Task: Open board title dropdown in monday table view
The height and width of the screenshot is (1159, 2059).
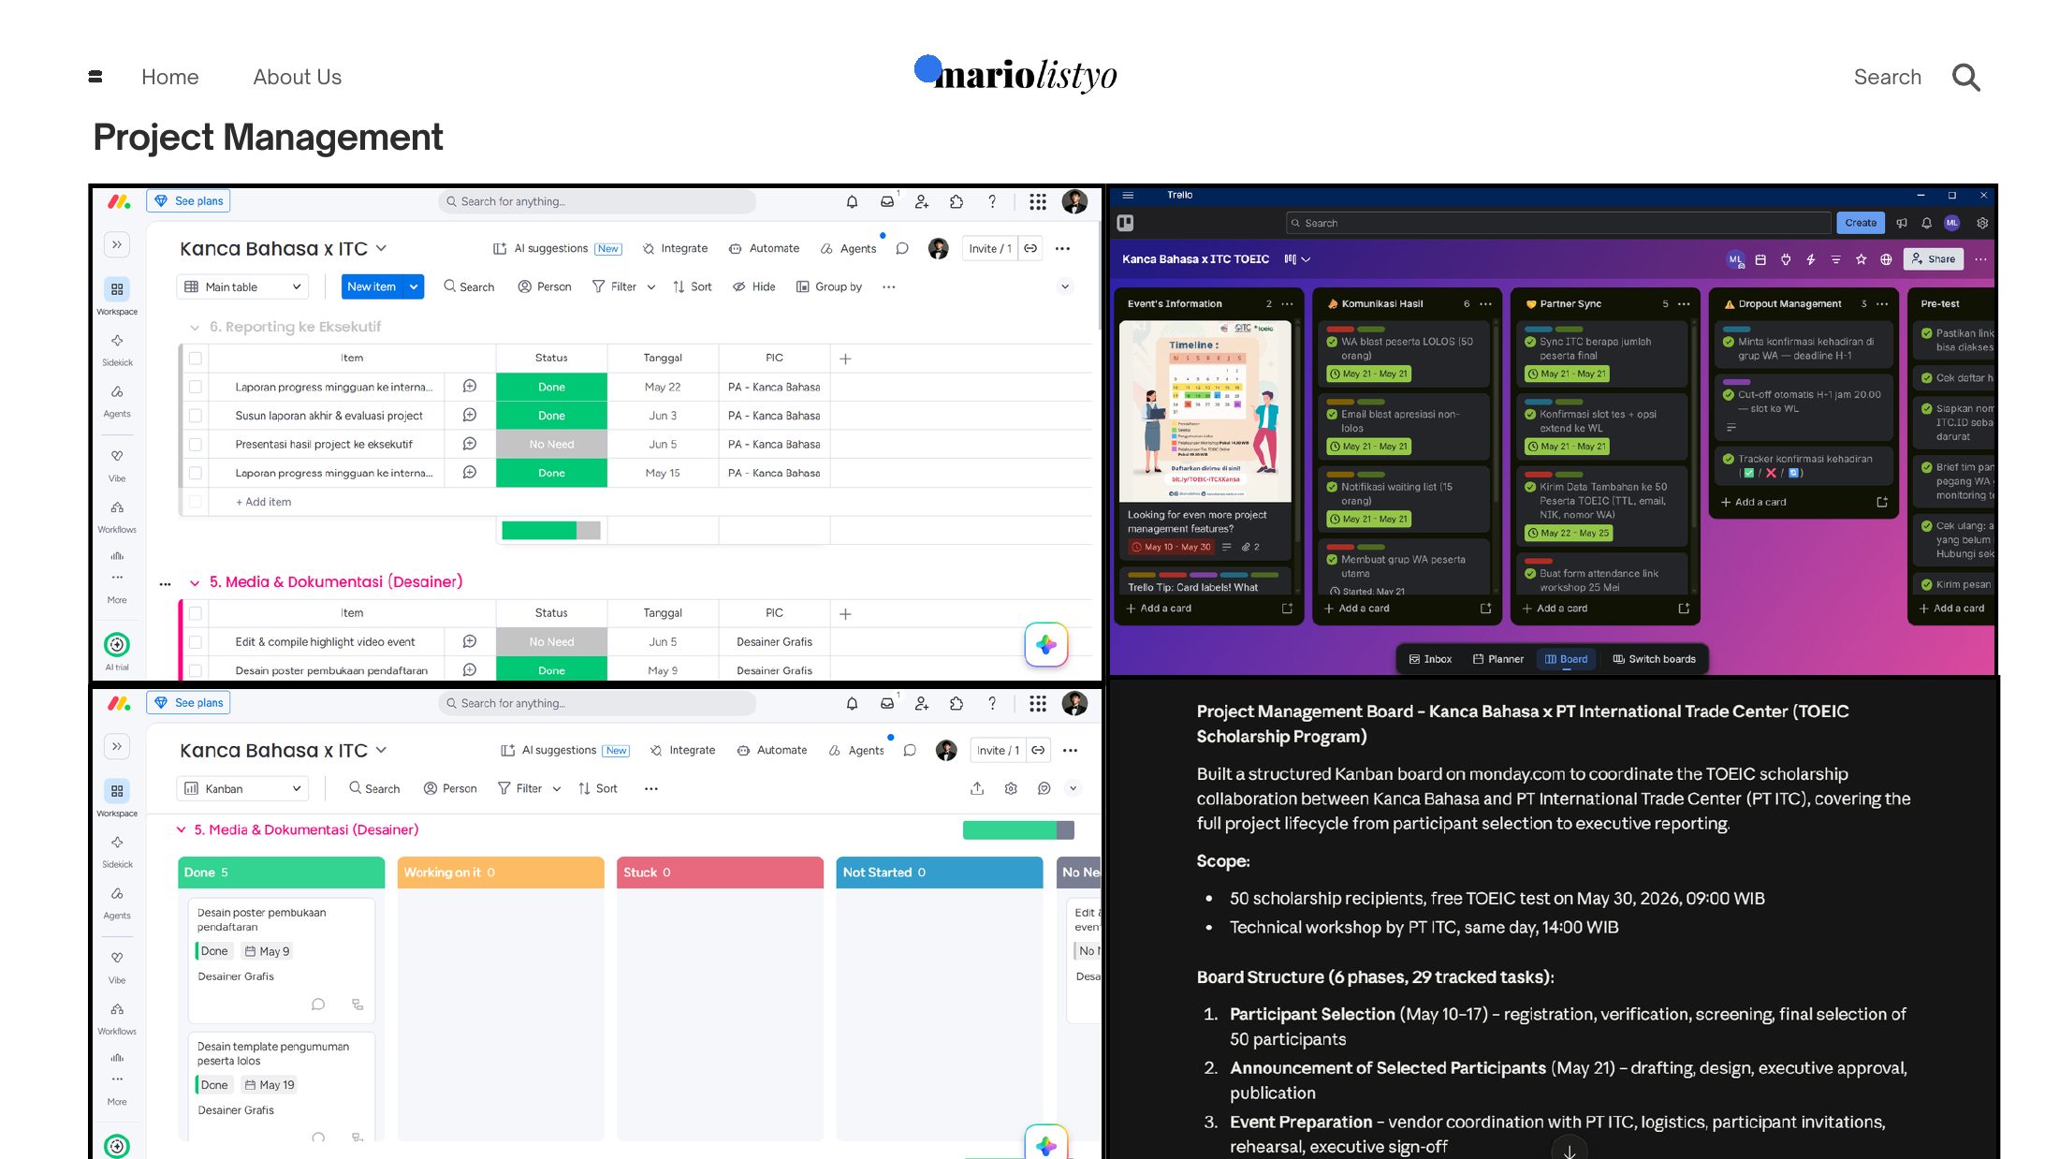Action: point(381,248)
